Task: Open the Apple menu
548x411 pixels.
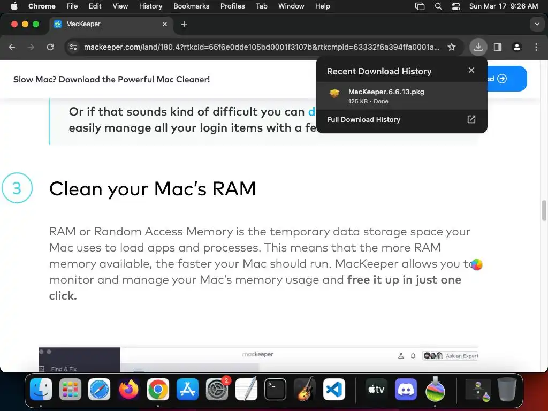Action: pyautogui.click(x=14, y=6)
